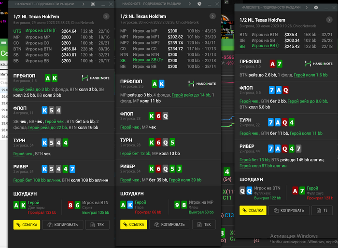
Task: Select SB row with $203.34 stack
Action: pos(286,40)
